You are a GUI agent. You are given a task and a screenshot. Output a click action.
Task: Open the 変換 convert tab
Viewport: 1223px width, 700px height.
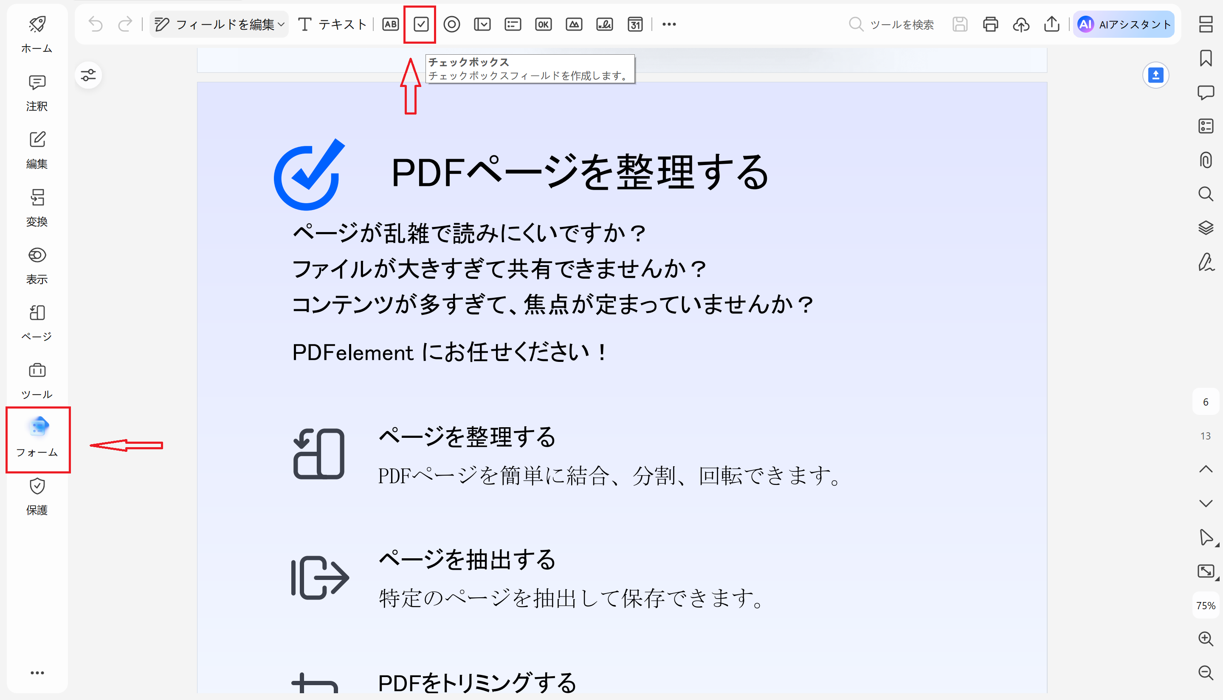(x=37, y=208)
